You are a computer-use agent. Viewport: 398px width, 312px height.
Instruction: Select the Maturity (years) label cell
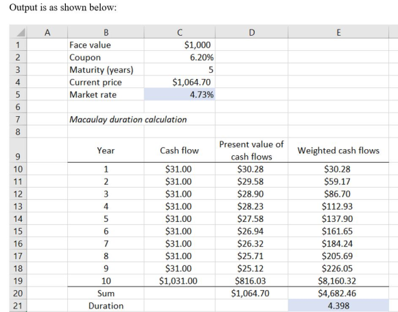point(106,69)
